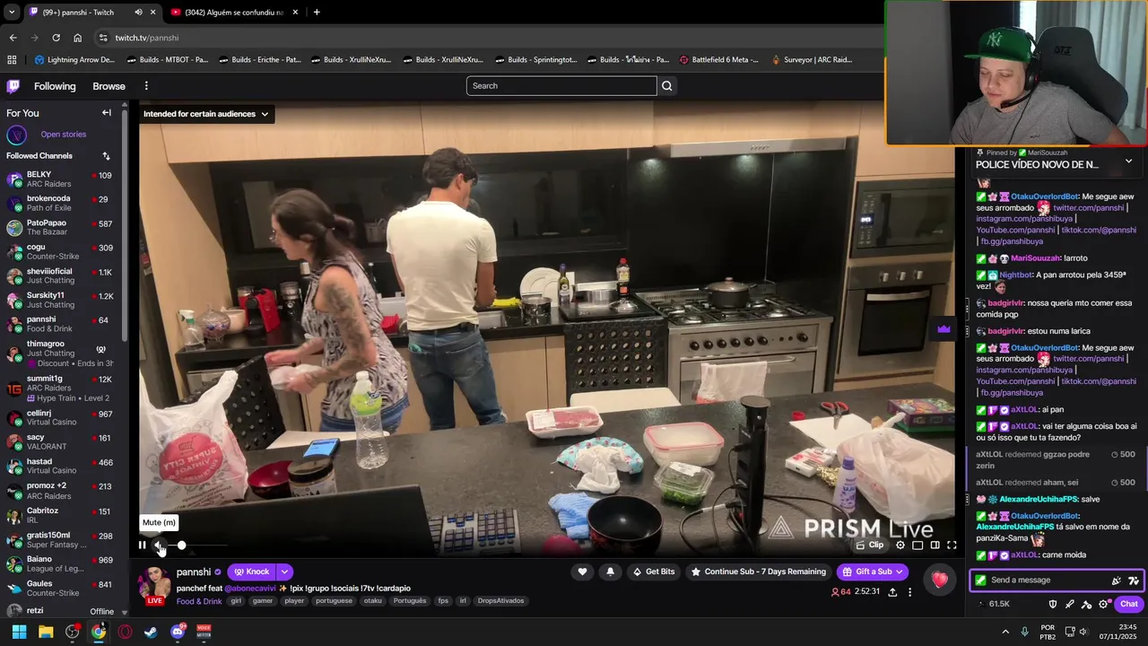The height and width of the screenshot is (646, 1148).
Task: Open the stories icon in the sidebar
Action: tap(16, 135)
